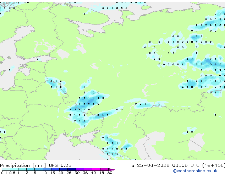Click the 45–50 mm legend swatch
This screenshot has width=225, height=174.
click(104, 169)
